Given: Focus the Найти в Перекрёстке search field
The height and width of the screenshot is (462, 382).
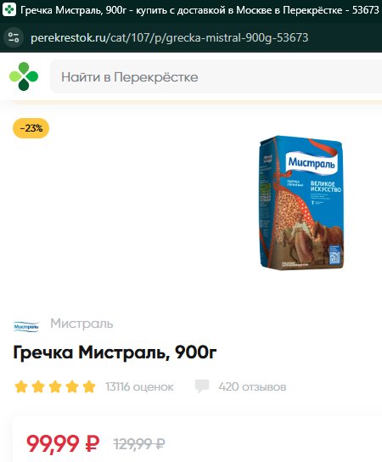Looking at the screenshot, I should [216, 76].
